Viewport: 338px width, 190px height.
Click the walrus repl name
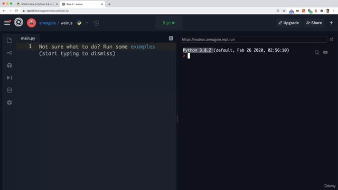pos(67,23)
